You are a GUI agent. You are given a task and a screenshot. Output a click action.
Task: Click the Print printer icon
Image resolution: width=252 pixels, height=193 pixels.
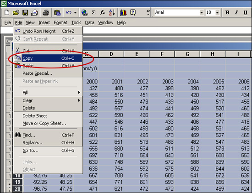tap(46, 12)
